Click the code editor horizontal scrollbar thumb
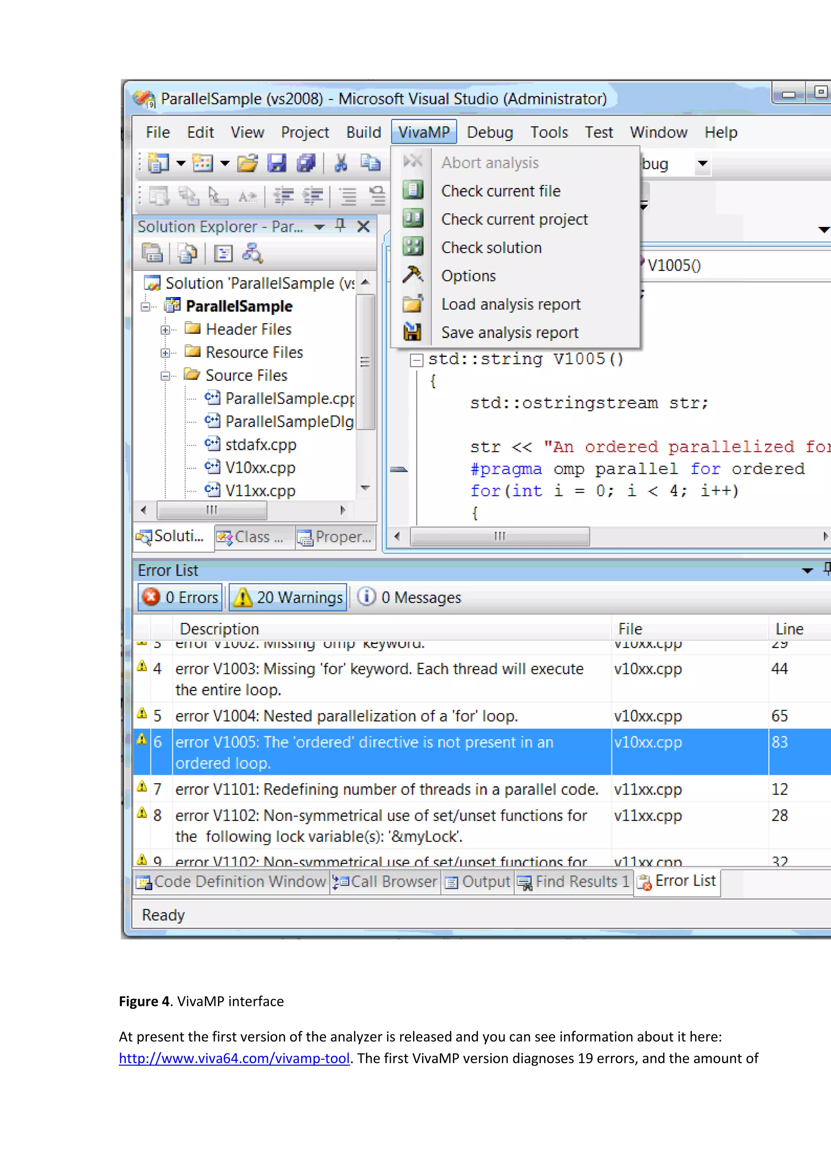 (500, 536)
